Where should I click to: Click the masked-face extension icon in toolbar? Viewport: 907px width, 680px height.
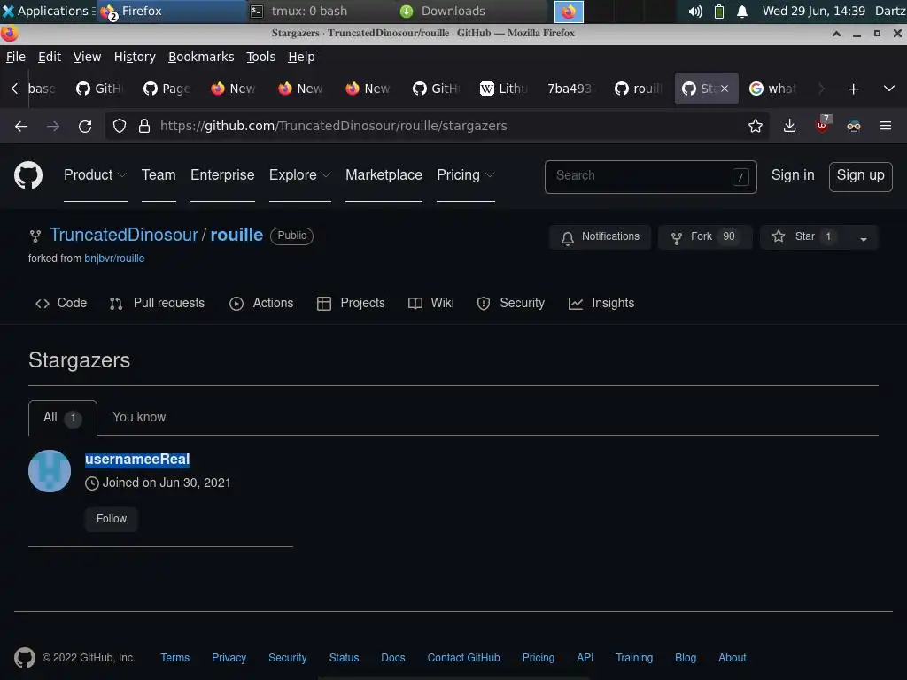click(853, 126)
